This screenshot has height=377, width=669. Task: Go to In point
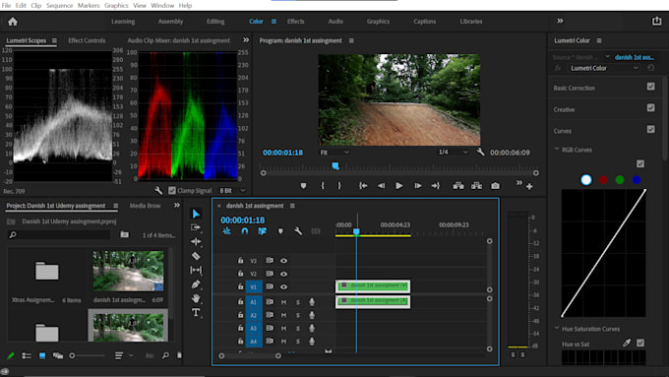click(363, 186)
